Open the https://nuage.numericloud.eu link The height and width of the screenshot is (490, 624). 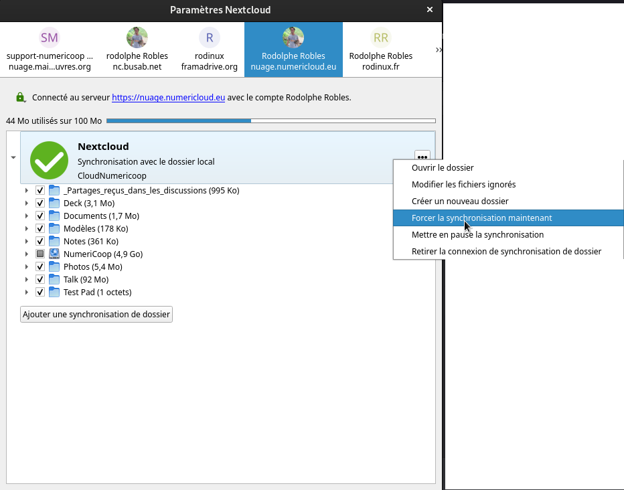click(168, 98)
